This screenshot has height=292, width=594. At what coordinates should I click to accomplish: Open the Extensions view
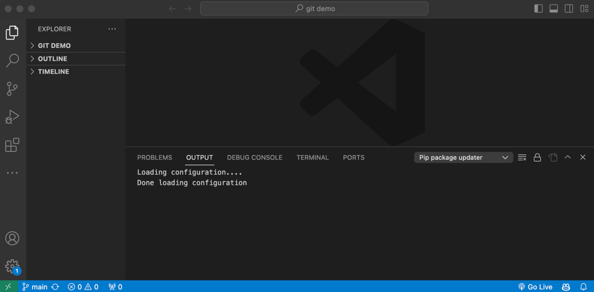12,145
